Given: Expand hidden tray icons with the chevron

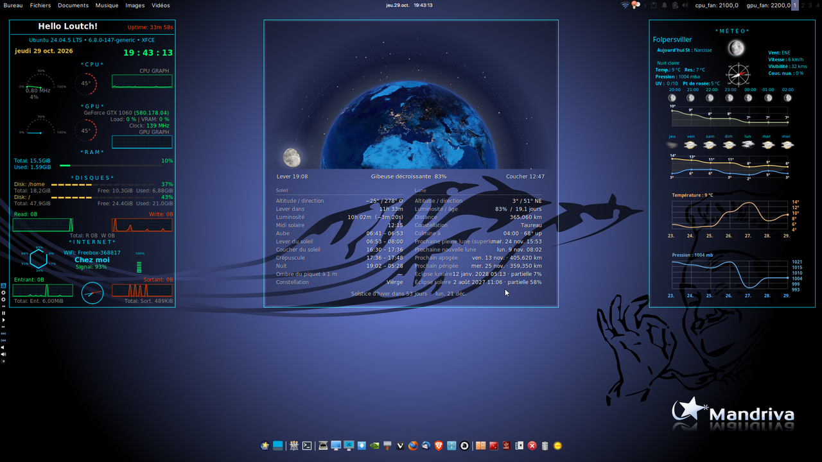Looking at the screenshot, I should tap(645, 5).
